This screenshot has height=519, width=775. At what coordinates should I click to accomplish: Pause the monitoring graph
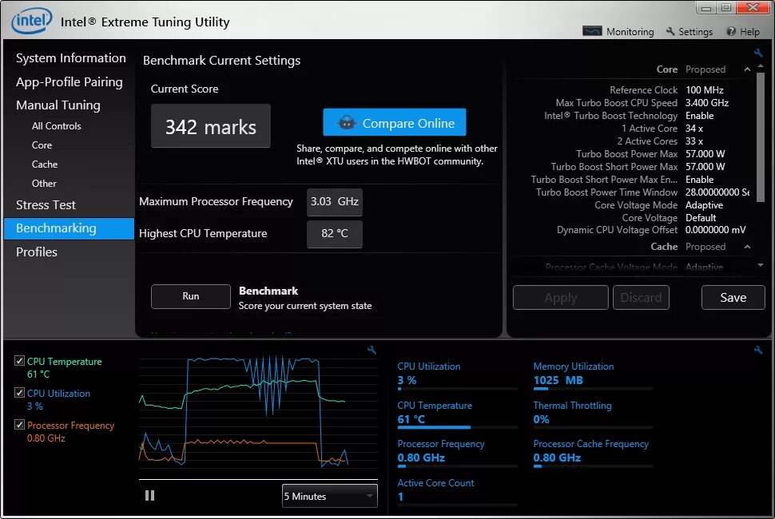(149, 495)
